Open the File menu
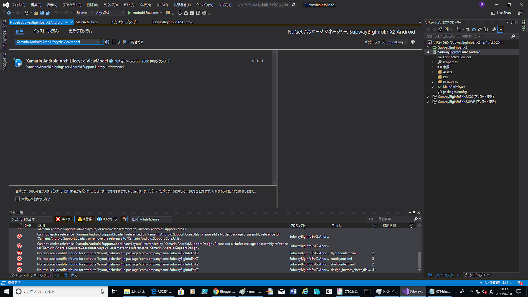This screenshot has height=297, width=528. [x=18, y=5]
